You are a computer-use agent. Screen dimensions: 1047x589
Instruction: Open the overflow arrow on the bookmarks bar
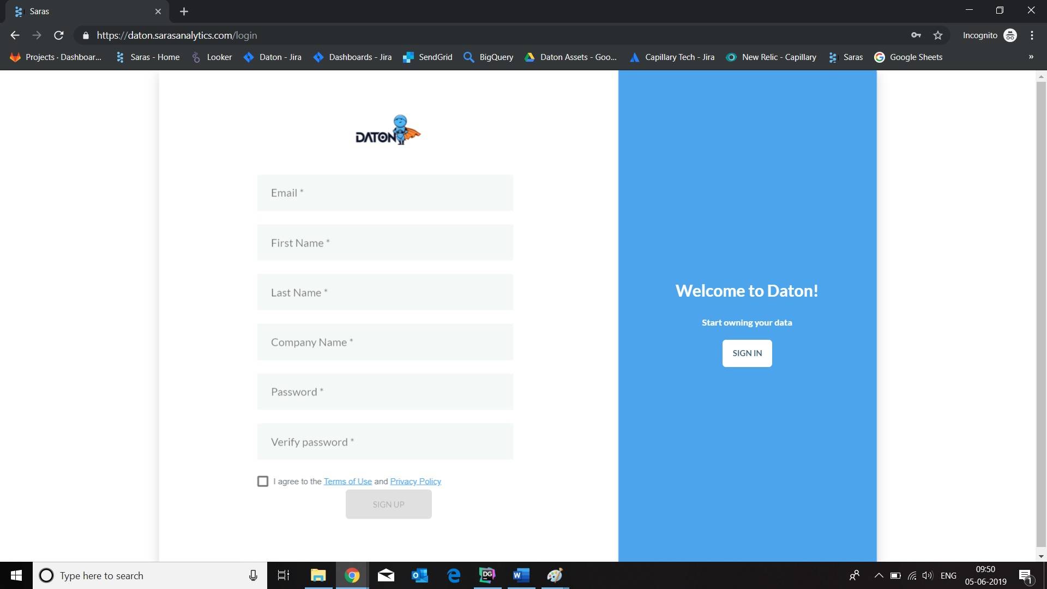(1031, 57)
